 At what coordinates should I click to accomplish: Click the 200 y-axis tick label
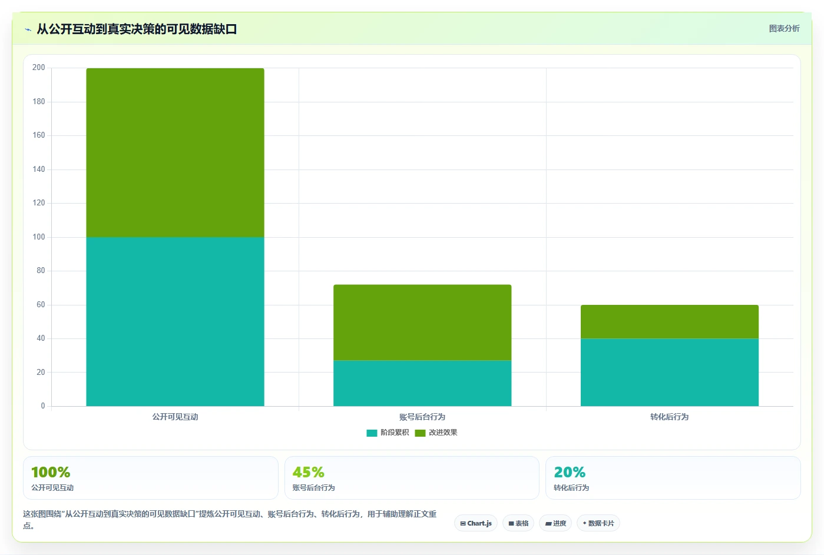click(39, 68)
